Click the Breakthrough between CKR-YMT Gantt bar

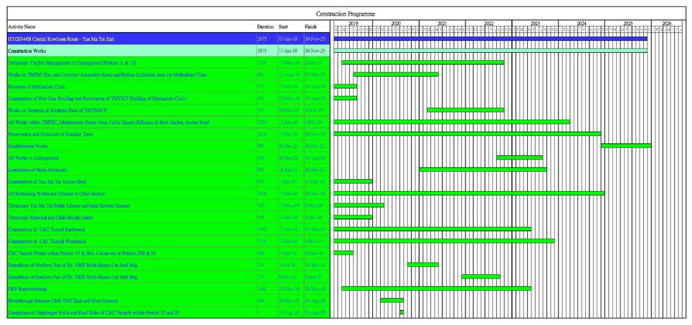click(392, 300)
